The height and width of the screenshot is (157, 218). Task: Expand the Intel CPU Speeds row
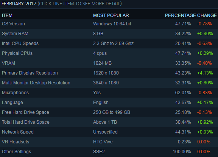point(109,44)
